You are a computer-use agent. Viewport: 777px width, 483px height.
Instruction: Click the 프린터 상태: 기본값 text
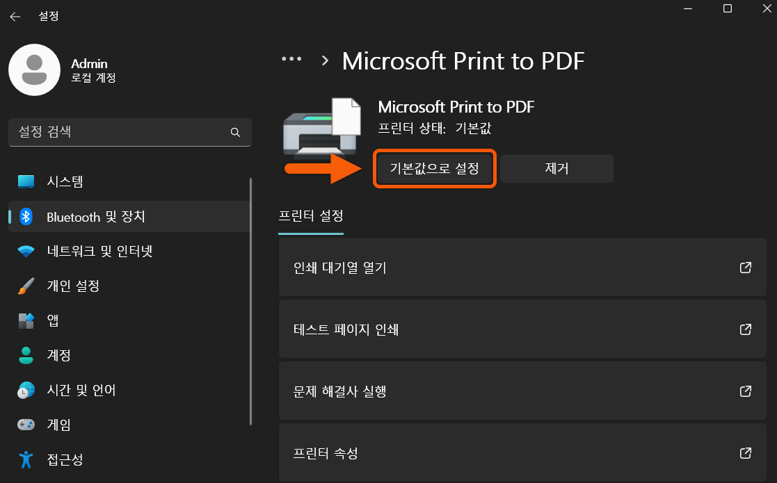(x=435, y=128)
